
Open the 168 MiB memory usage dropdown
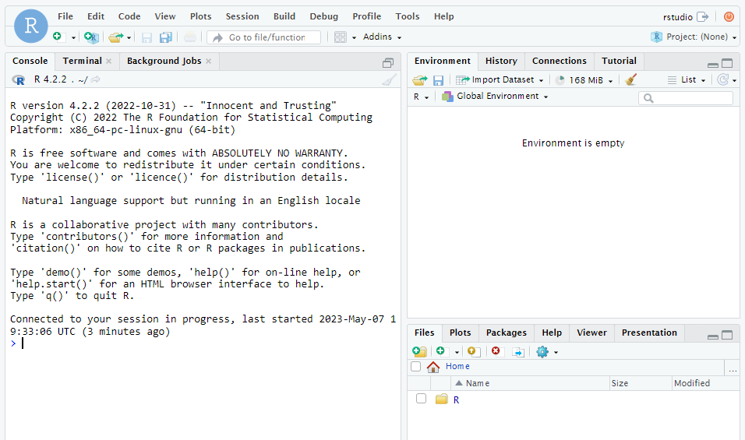click(584, 80)
